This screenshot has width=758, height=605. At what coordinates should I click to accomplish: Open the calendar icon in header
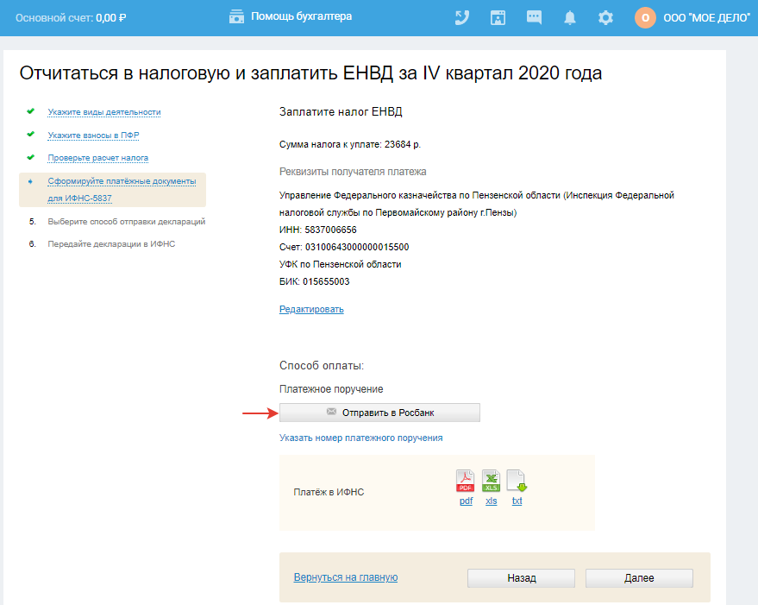tap(498, 17)
